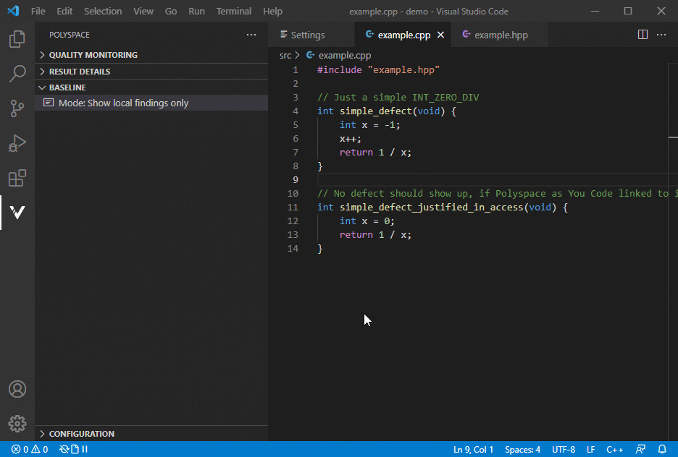Click Mode: Show local findings only

click(x=123, y=103)
